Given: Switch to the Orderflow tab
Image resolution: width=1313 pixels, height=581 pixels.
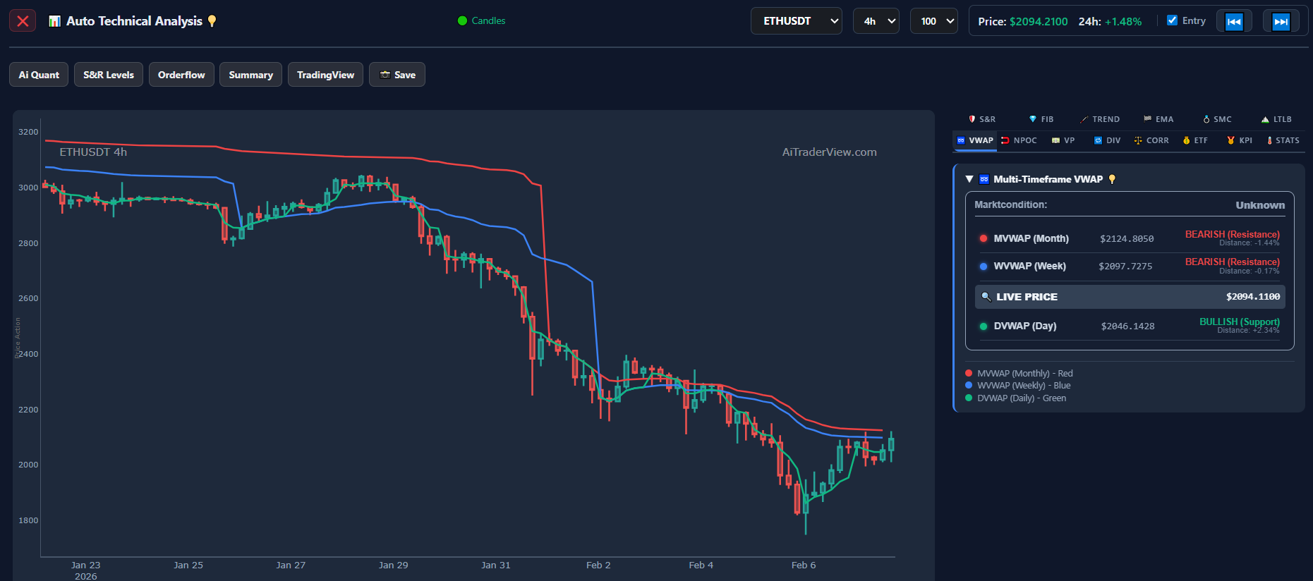Looking at the screenshot, I should click(x=181, y=75).
